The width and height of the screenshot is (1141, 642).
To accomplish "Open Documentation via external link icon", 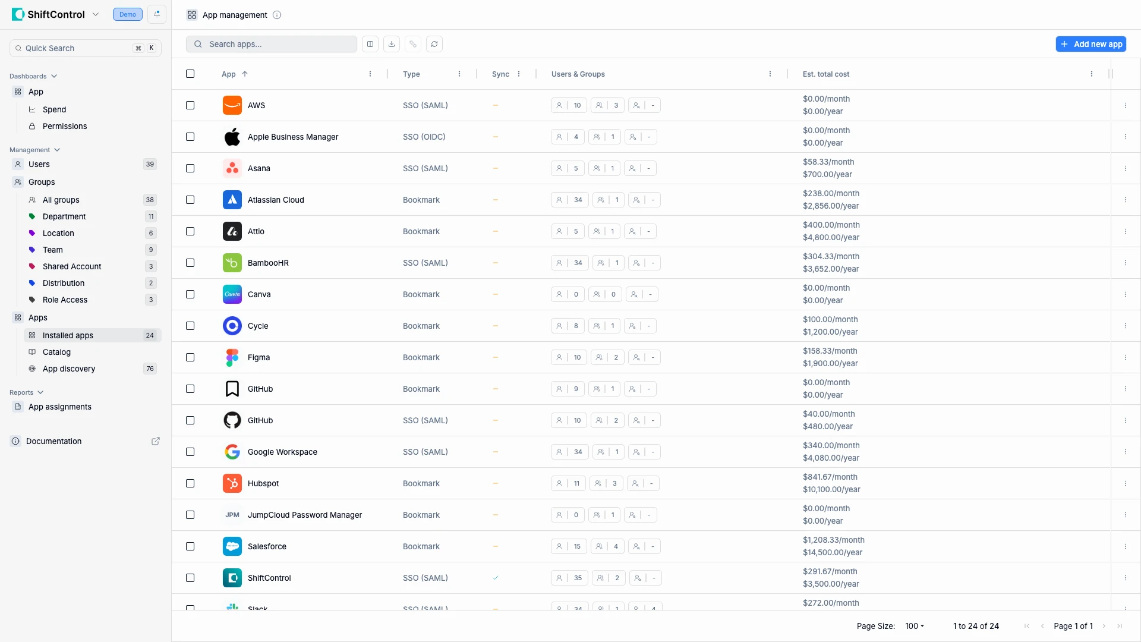I will point(156,441).
